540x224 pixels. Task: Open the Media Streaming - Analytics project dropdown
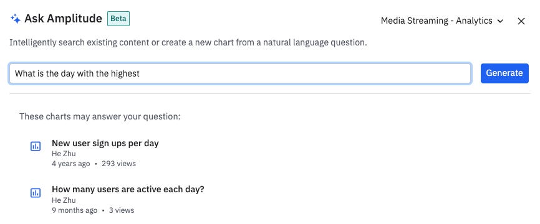(442, 21)
